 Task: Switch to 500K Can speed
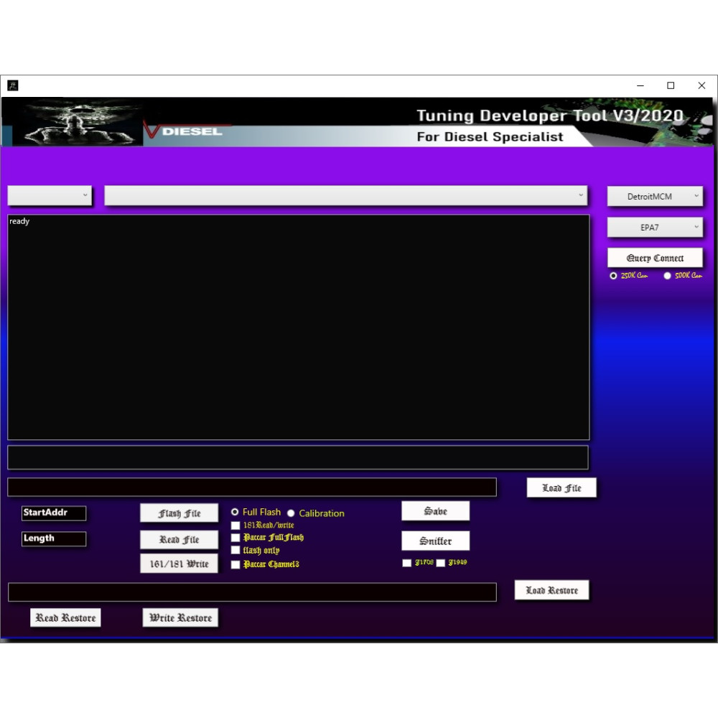pos(667,276)
